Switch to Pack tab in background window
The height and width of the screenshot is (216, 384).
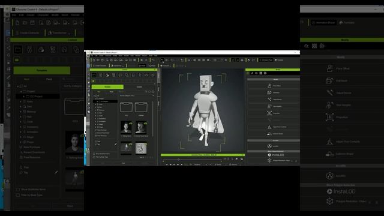[x=49, y=79]
